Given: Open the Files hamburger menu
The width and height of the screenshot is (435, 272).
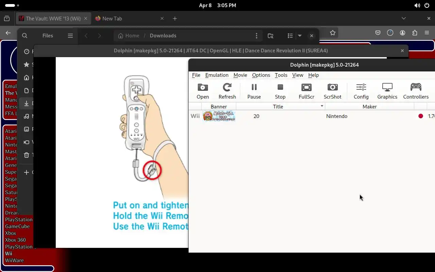Looking at the screenshot, I should (70, 36).
